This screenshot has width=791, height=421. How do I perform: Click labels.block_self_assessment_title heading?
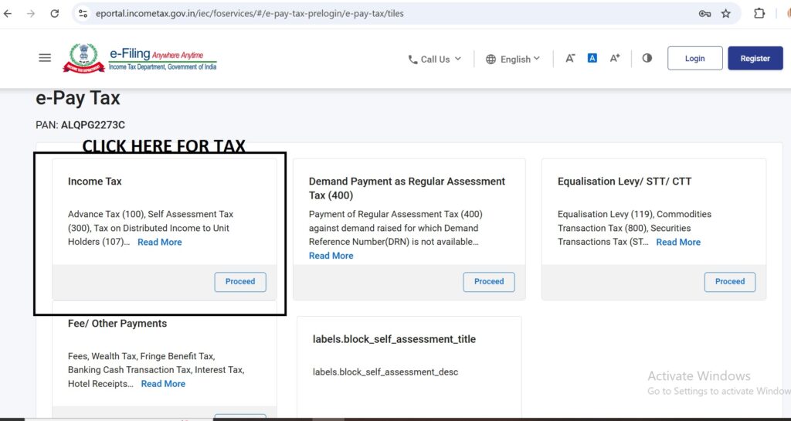tap(394, 339)
